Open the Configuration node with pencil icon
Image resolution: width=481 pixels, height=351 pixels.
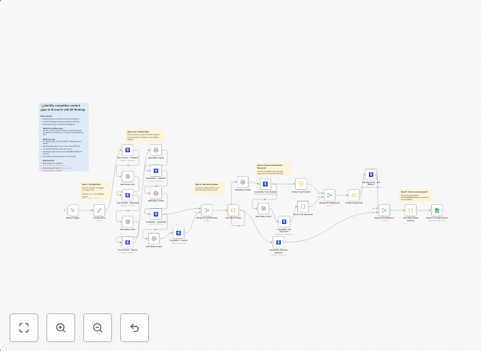click(99, 210)
